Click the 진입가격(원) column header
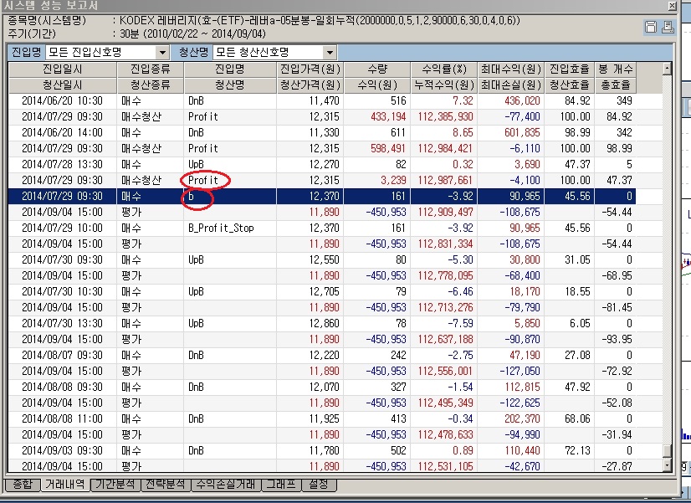Image resolution: width=691 pixels, height=503 pixels. click(x=310, y=69)
